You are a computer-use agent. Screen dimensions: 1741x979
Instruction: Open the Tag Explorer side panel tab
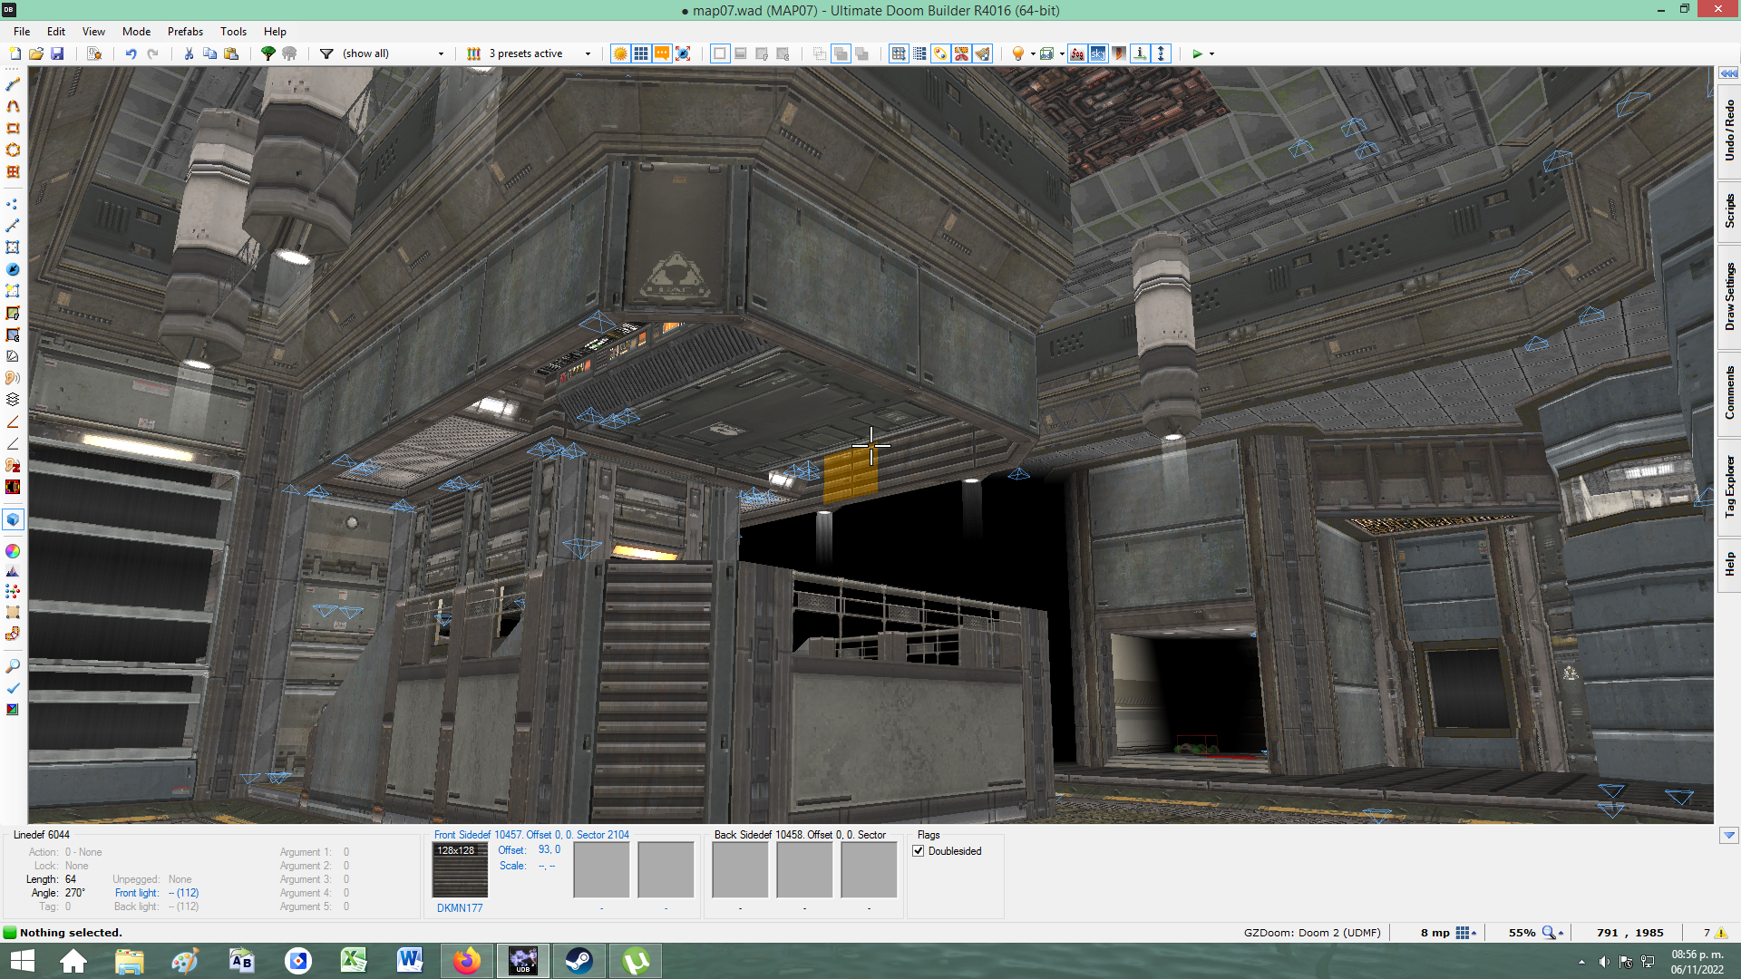coord(1729,487)
